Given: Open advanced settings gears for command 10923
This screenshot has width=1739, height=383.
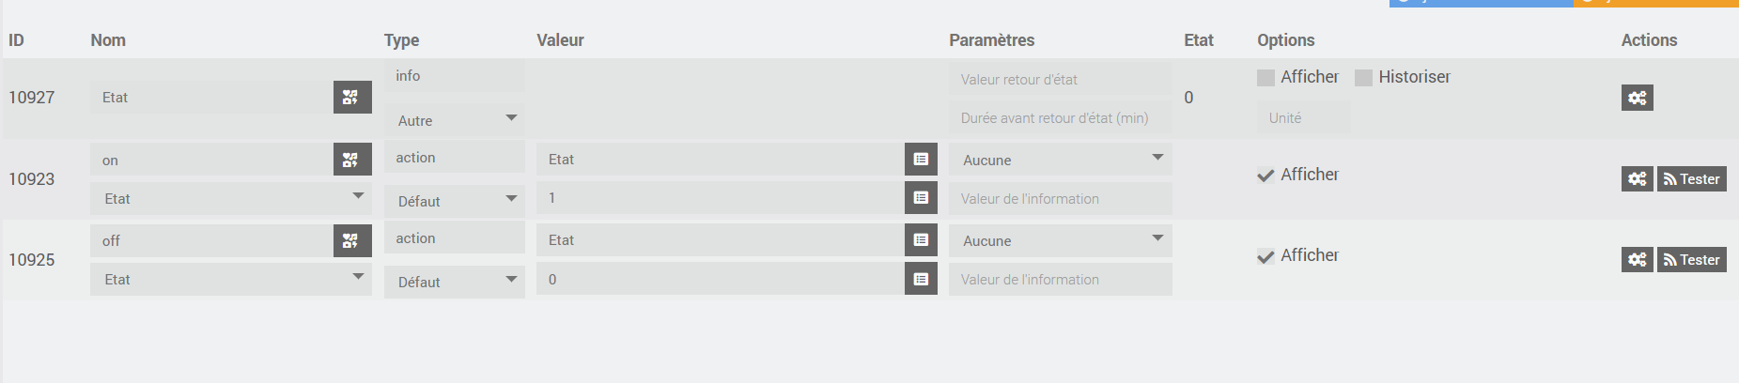Looking at the screenshot, I should 1637,178.
